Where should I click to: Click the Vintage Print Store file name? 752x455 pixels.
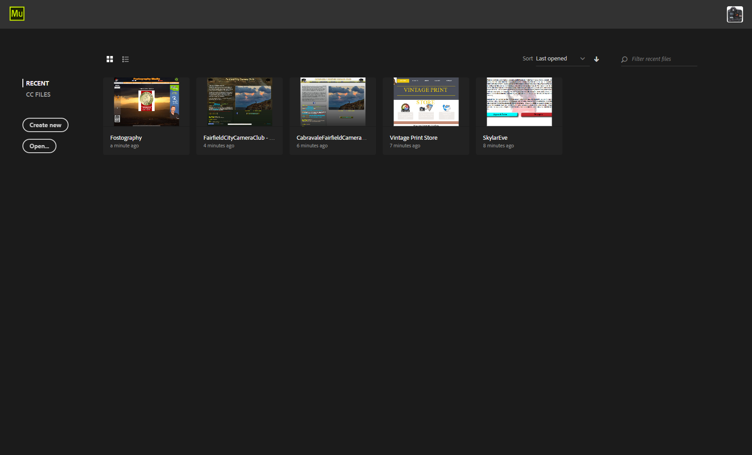(414, 138)
